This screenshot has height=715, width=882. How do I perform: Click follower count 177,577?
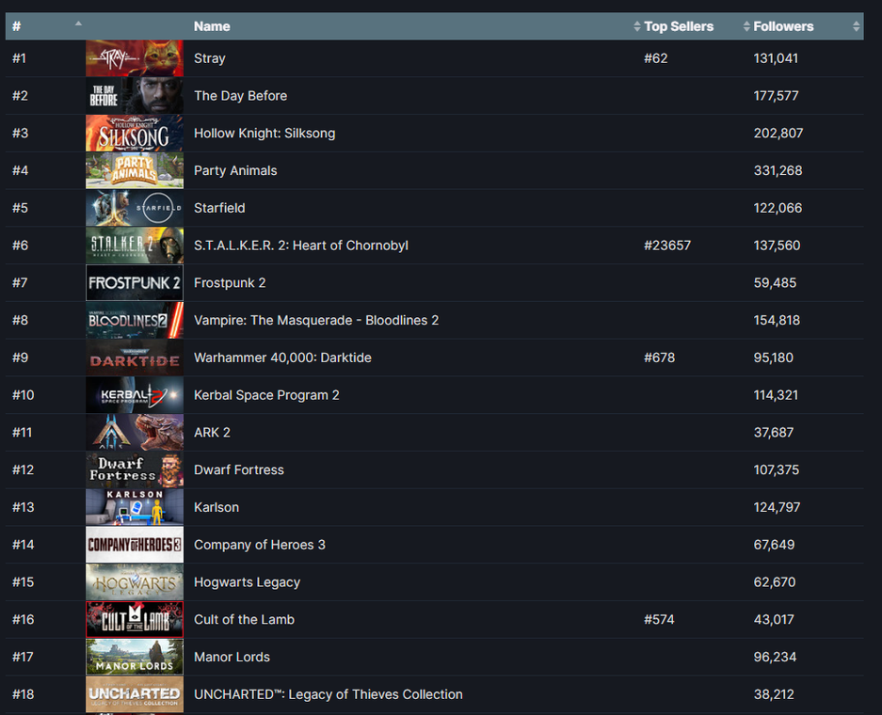click(776, 96)
